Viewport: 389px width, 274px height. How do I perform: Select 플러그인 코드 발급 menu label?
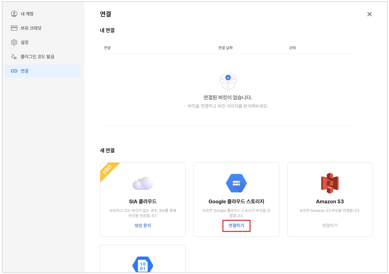point(37,57)
